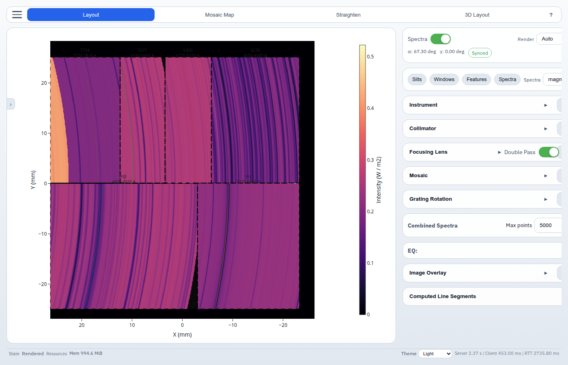Toggle the Spectra switch off
The height and width of the screenshot is (365, 568).
[441, 39]
